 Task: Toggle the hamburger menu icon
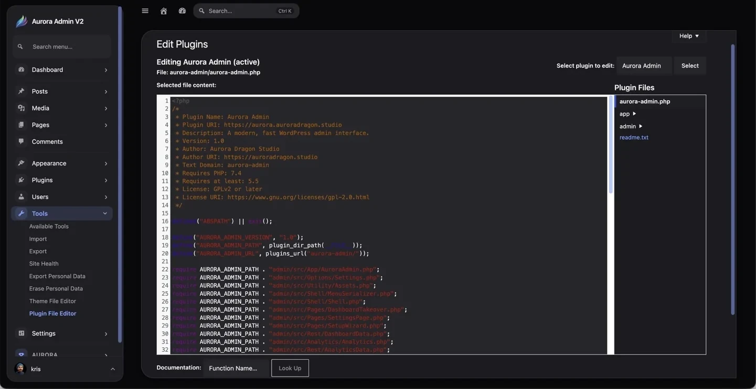click(x=145, y=11)
